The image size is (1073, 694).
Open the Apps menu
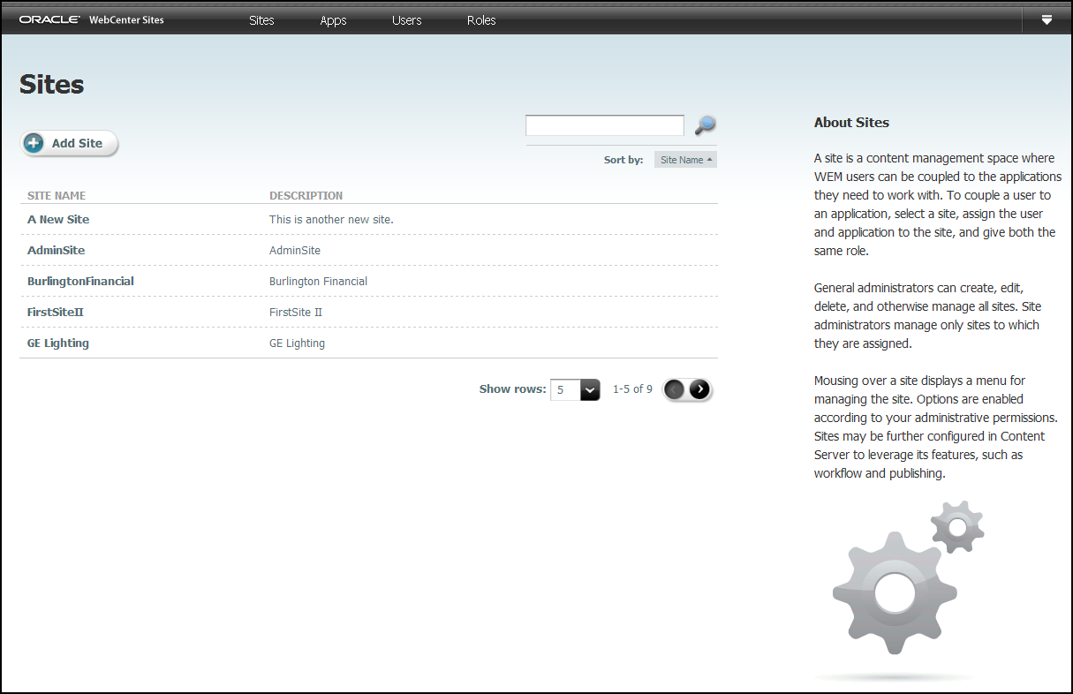tap(333, 20)
